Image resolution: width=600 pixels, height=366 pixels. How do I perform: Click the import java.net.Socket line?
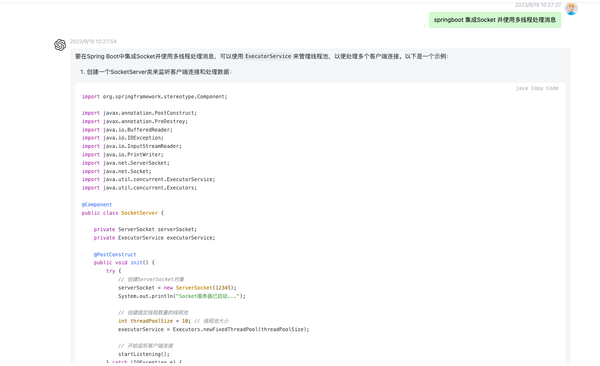tap(116, 171)
